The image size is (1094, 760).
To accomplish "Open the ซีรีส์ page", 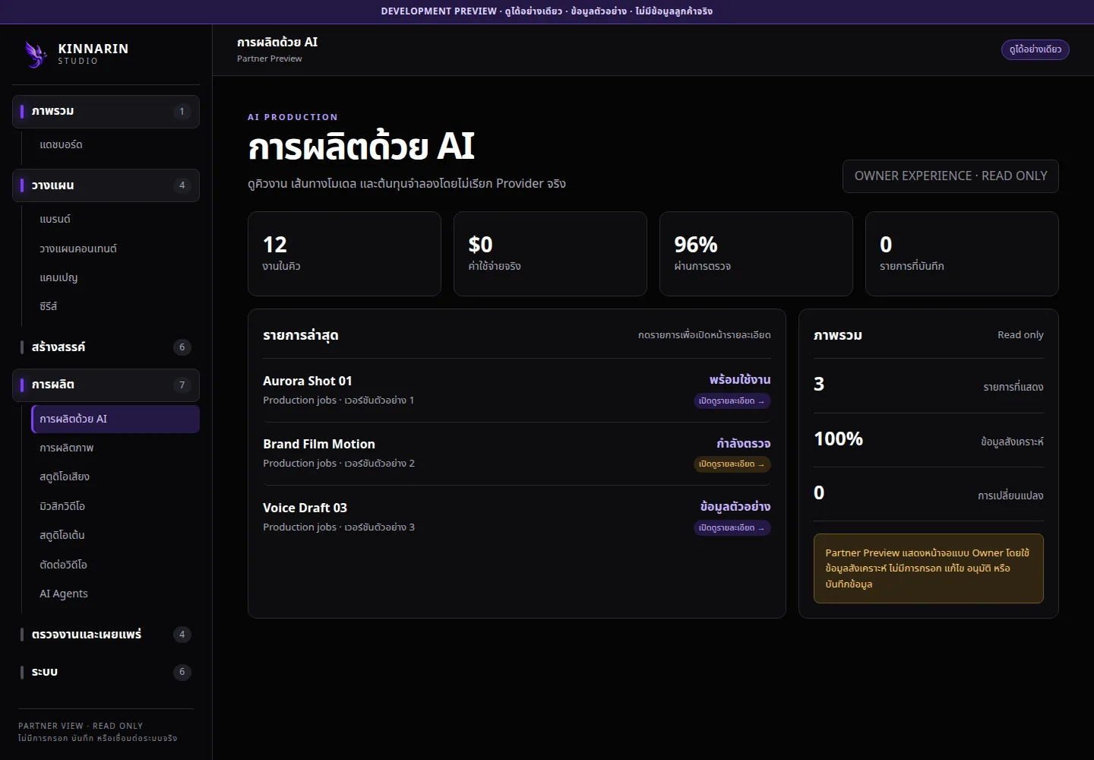I will pyautogui.click(x=115, y=306).
